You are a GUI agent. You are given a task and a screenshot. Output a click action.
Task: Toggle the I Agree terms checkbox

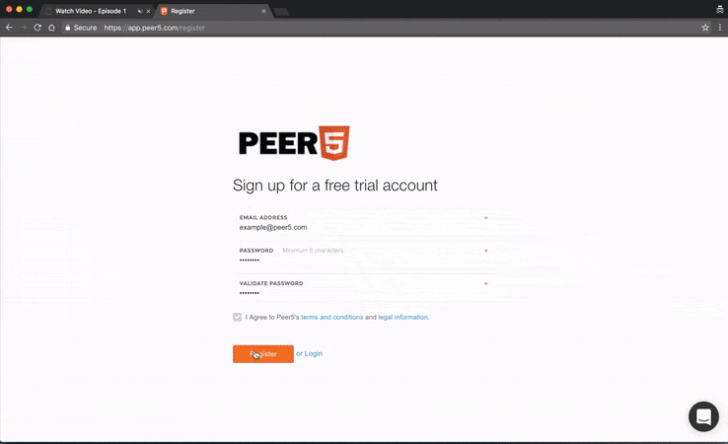tap(238, 317)
